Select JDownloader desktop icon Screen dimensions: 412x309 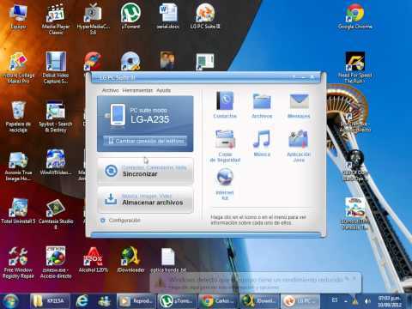pyautogui.click(x=130, y=260)
